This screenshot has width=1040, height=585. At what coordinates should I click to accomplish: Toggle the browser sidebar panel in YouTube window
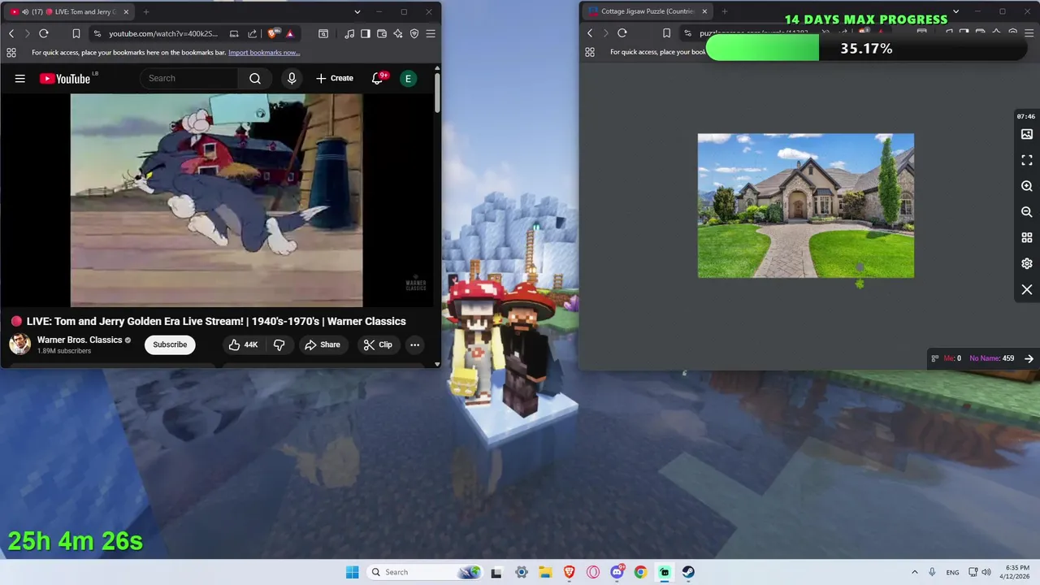(366, 33)
